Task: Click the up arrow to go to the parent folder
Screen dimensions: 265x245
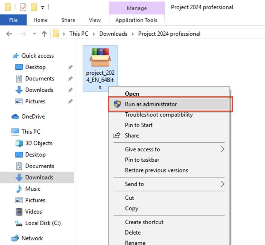Action: click(x=44, y=34)
